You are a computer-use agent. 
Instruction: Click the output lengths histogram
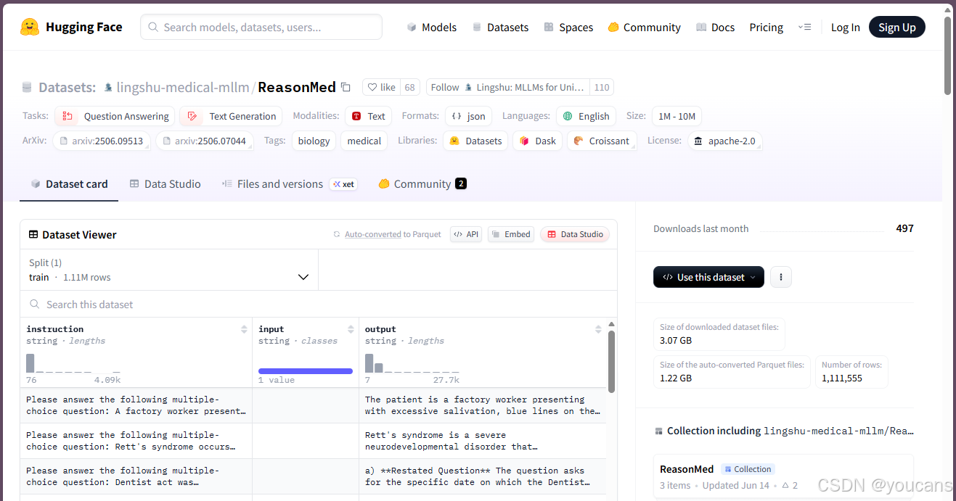click(412, 363)
